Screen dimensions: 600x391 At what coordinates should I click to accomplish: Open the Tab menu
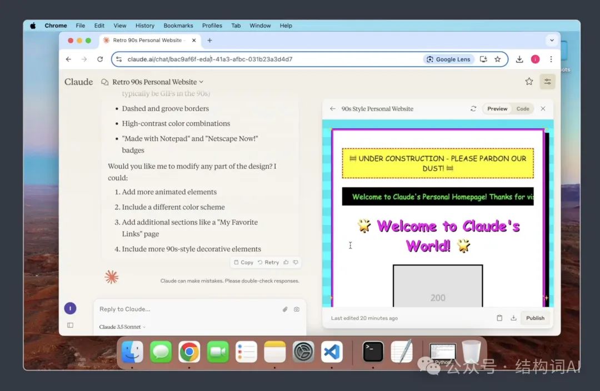236,26
